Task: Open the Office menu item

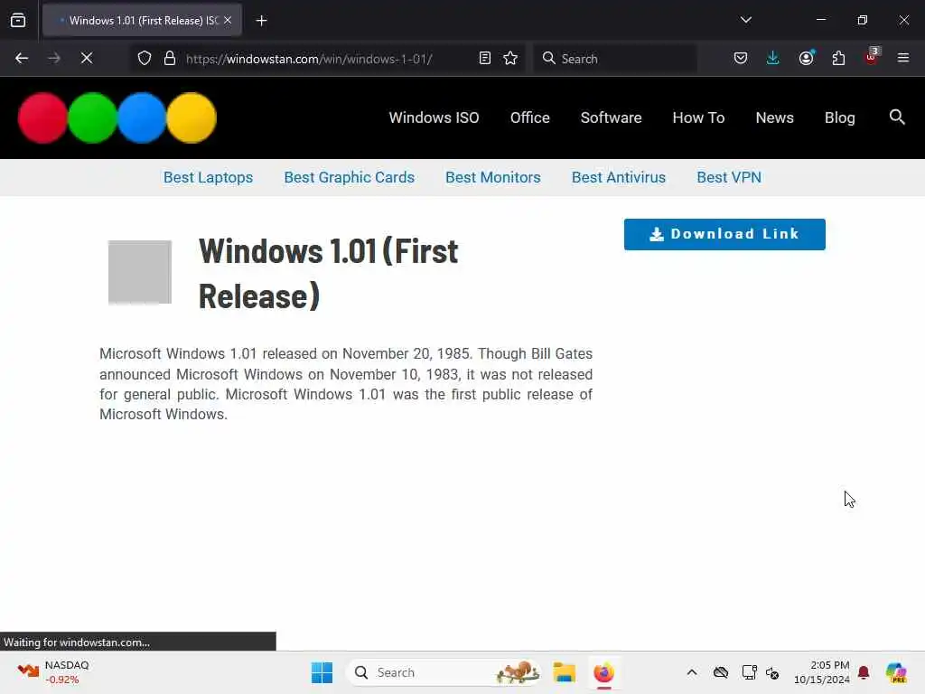Action: 529,118
